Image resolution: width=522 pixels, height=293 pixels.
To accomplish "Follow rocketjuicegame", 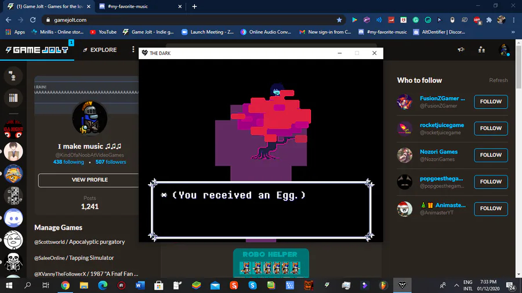I will [x=491, y=128].
